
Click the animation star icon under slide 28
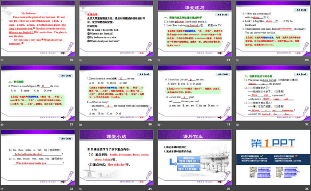coord(237,60)
